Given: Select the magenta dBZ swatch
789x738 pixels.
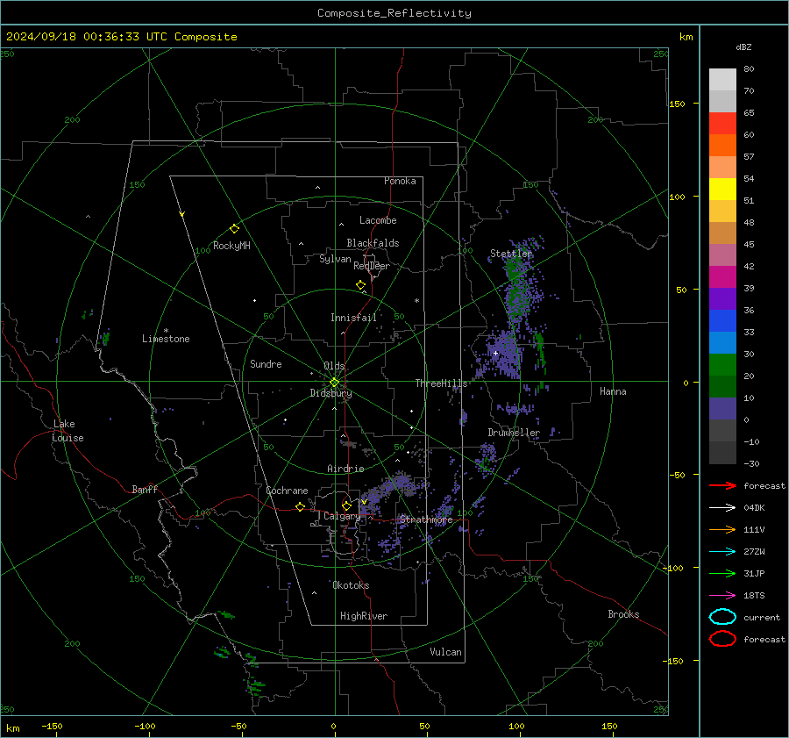Looking at the screenshot, I should click(722, 277).
